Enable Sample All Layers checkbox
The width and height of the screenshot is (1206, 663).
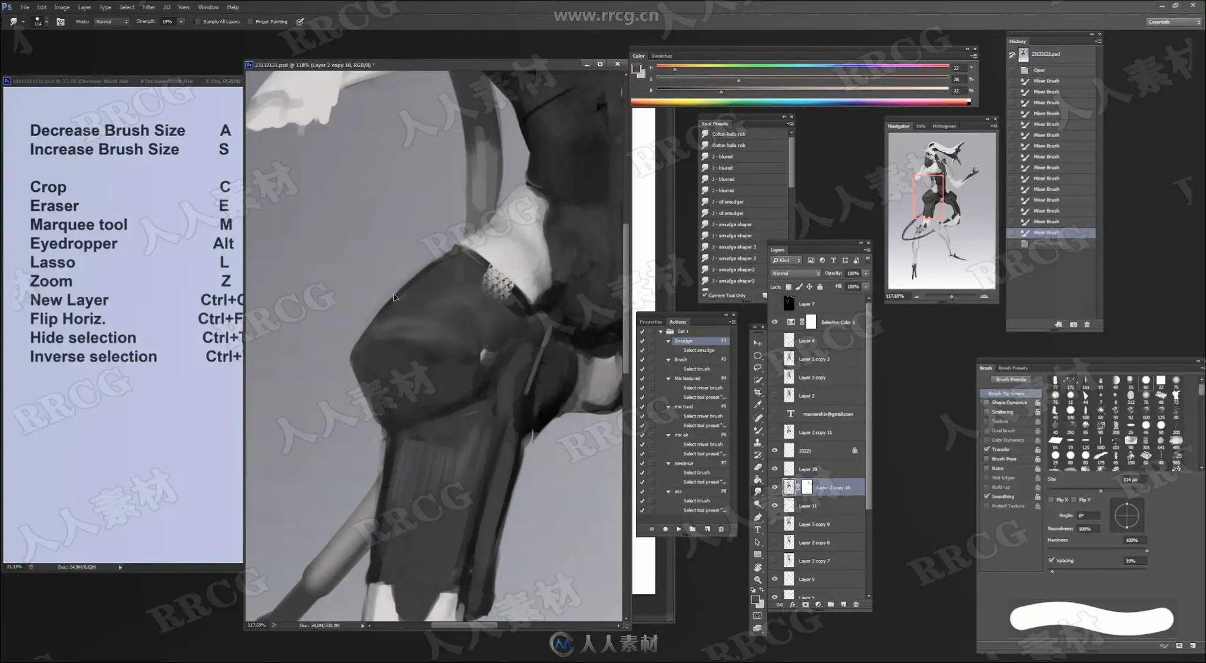point(198,22)
